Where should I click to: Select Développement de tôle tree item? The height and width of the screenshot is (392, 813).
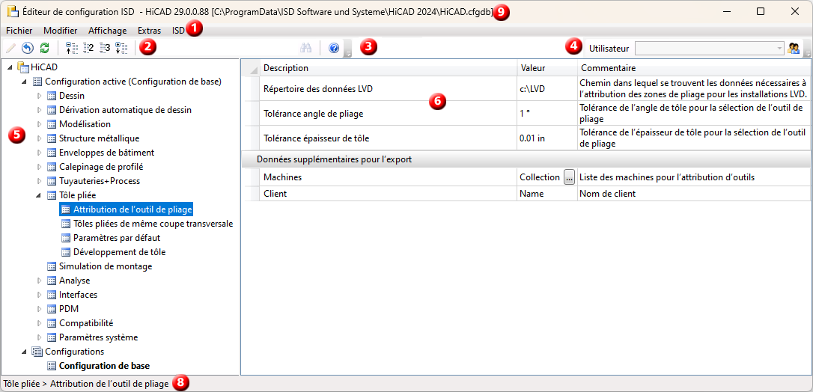click(x=120, y=252)
